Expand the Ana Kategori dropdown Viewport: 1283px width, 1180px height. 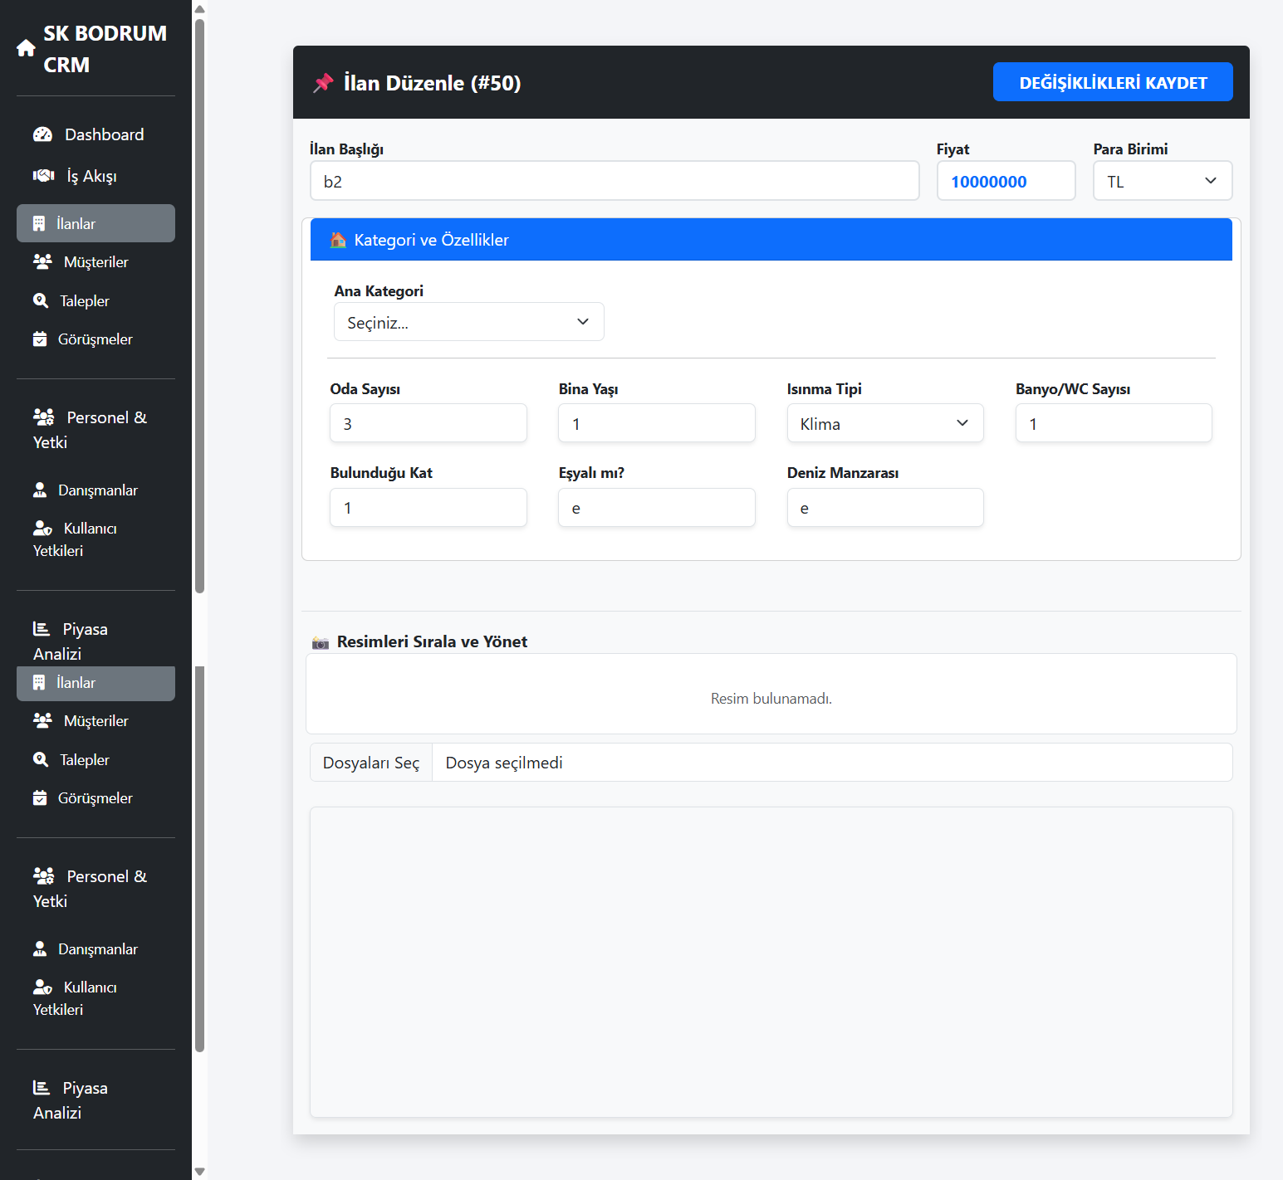pyautogui.click(x=468, y=323)
